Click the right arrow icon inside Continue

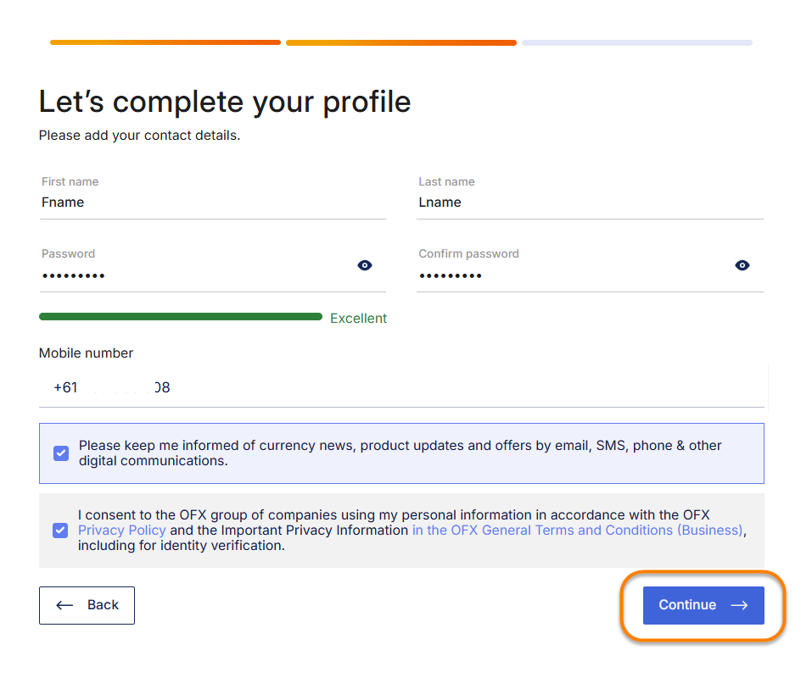click(739, 605)
